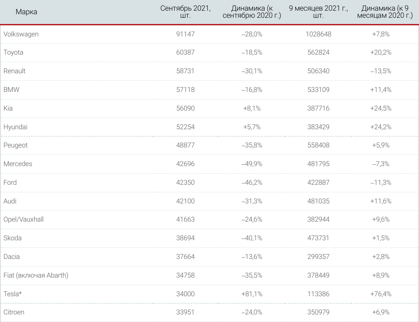The height and width of the screenshot is (322, 419).
Task: Click Citroen September value 33951
Action: pyautogui.click(x=186, y=312)
